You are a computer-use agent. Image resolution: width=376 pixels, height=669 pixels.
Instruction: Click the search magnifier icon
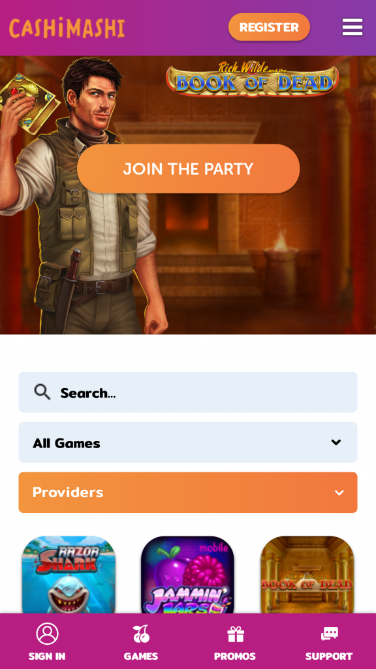point(42,392)
